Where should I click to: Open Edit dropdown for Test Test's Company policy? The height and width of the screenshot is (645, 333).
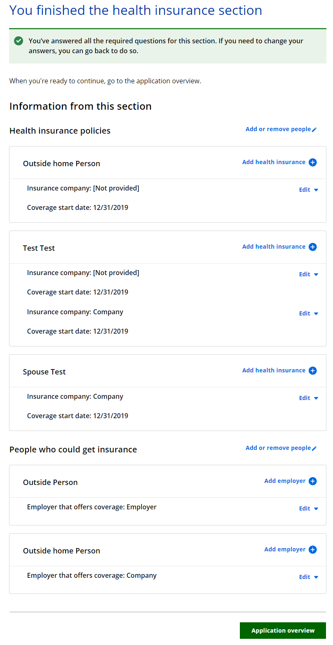click(309, 314)
